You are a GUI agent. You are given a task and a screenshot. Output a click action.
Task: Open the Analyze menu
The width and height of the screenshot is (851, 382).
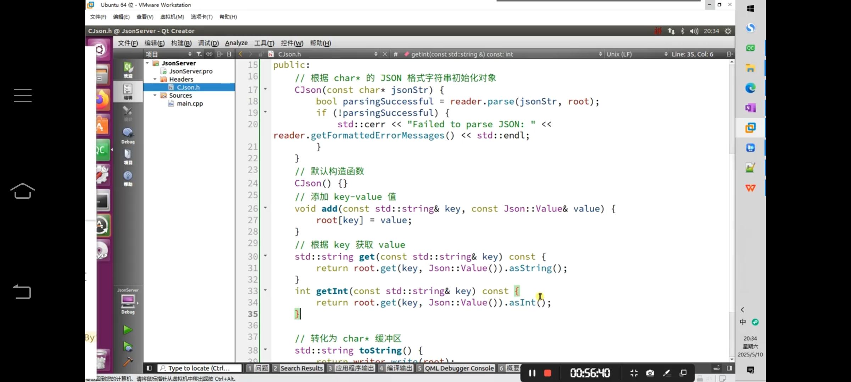[x=236, y=43]
